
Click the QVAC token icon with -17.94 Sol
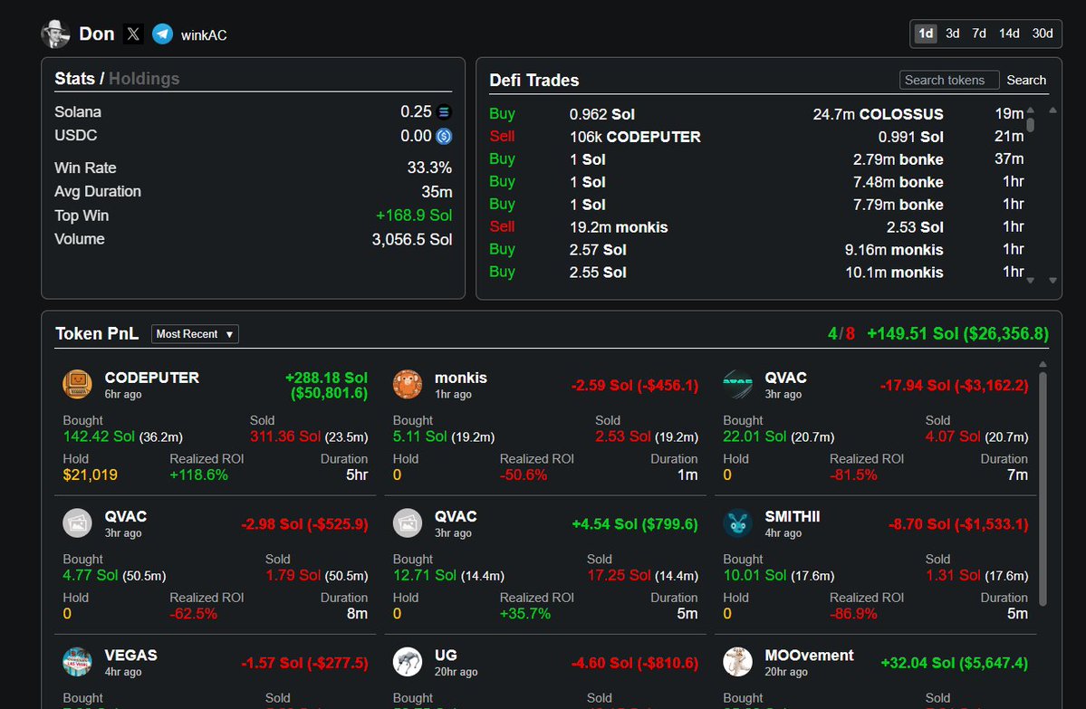(737, 384)
